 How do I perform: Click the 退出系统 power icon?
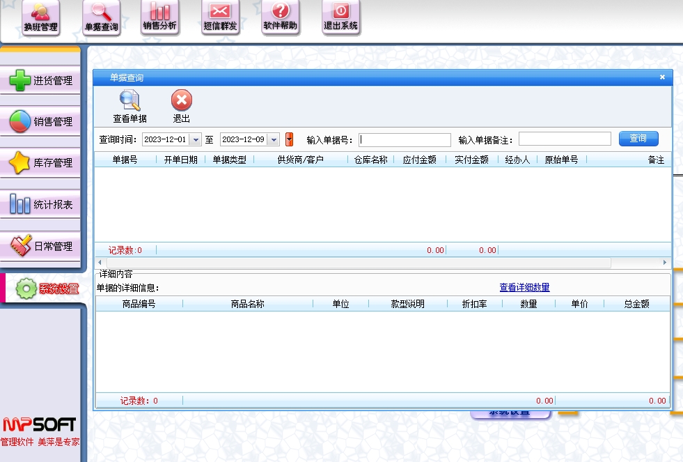340,17
